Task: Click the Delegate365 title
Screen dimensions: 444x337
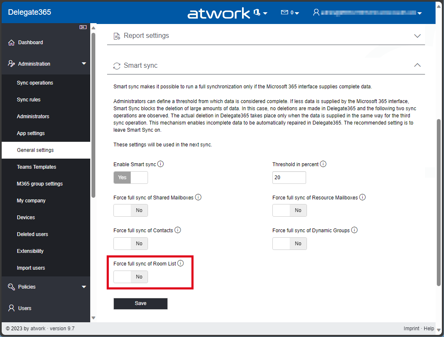Action: pos(30,12)
